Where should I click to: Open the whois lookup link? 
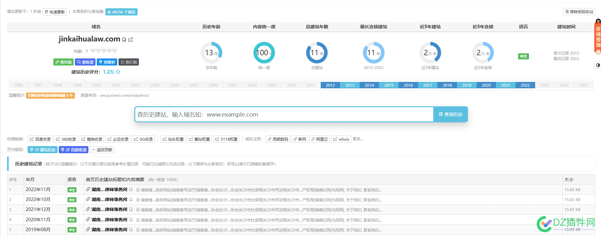tap(341, 139)
